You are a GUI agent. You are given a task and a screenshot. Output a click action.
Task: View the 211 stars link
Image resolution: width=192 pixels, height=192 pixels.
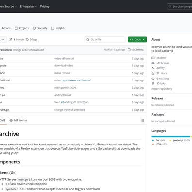161,73
